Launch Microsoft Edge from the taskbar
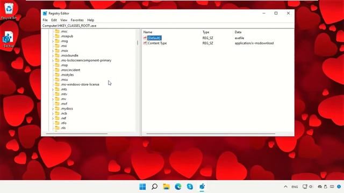 coord(178,187)
